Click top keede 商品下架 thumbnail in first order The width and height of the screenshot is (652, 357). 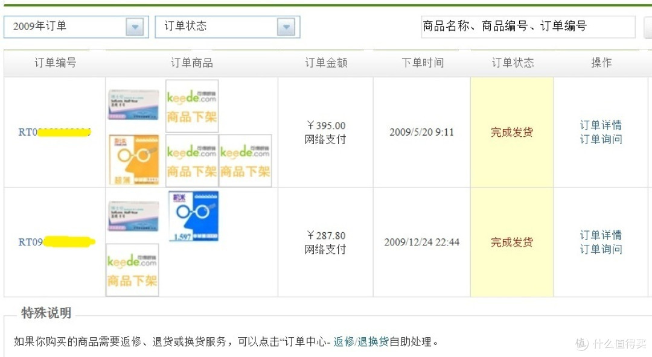pos(192,106)
